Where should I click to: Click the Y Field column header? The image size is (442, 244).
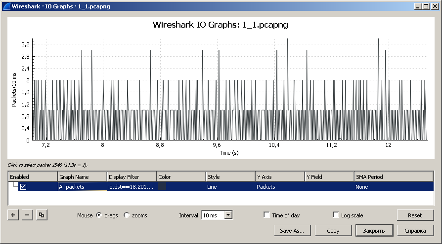pos(330,177)
